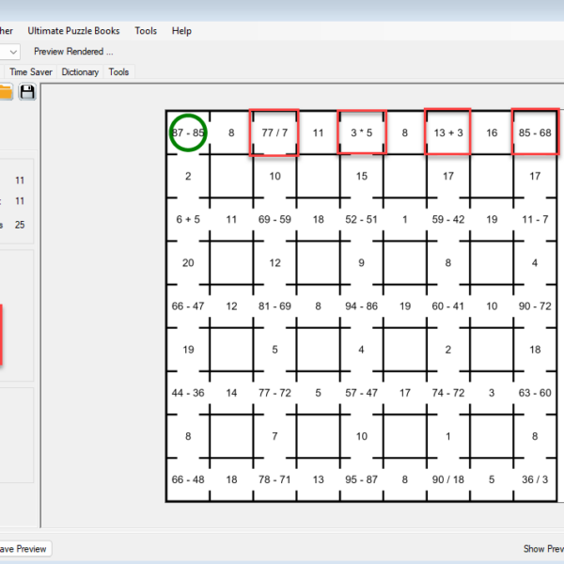Click the 90 / 18 puzzle cell
Screen dimensions: 564x564
click(448, 479)
